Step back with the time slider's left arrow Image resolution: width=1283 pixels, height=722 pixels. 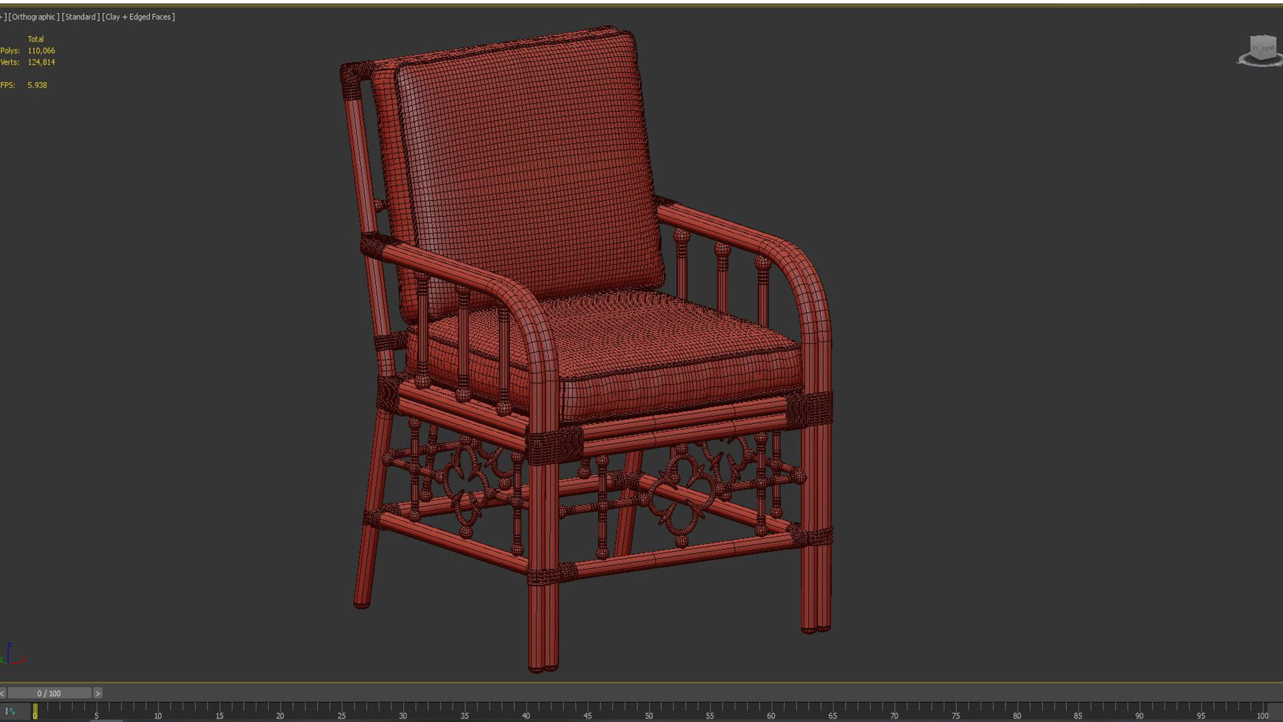(x=3, y=693)
